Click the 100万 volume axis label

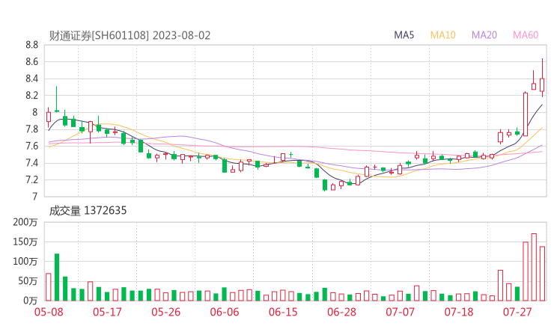click(x=25, y=262)
